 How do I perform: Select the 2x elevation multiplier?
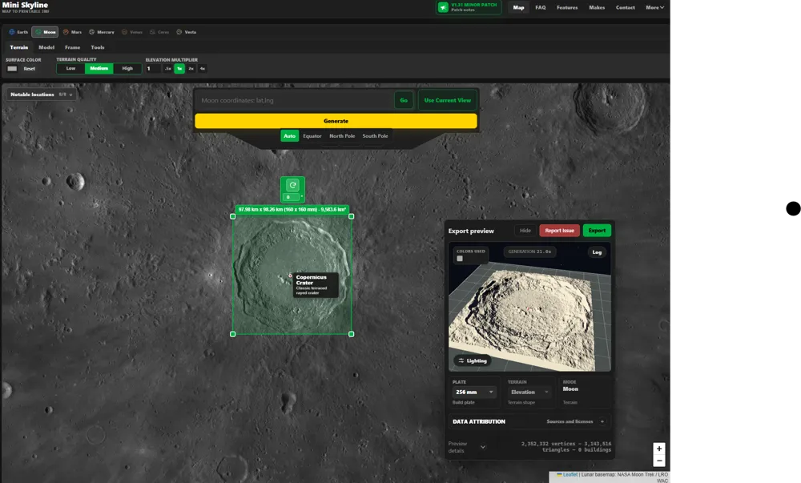coord(191,68)
